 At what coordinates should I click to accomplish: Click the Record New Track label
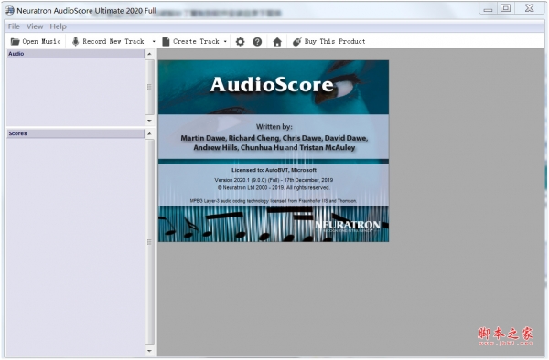pos(113,42)
